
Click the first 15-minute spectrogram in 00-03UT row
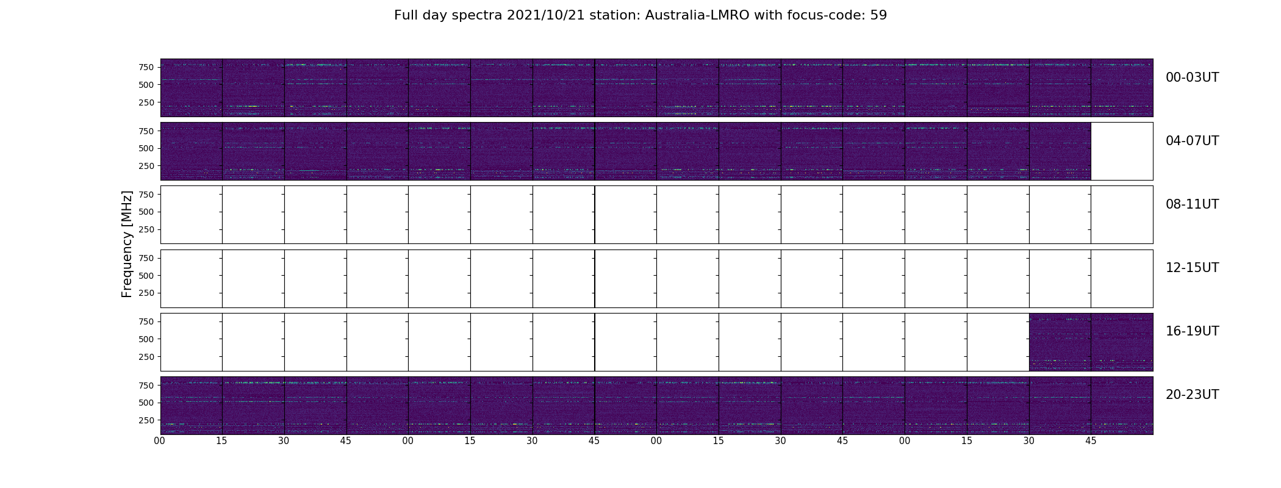[x=191, y=88]
